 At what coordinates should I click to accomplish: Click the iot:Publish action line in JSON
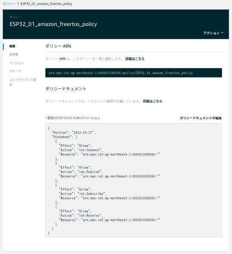pyautogui.click(x=81, y=172)
